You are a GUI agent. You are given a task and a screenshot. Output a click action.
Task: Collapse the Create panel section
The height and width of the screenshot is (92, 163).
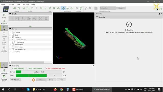tap(10, 14)
